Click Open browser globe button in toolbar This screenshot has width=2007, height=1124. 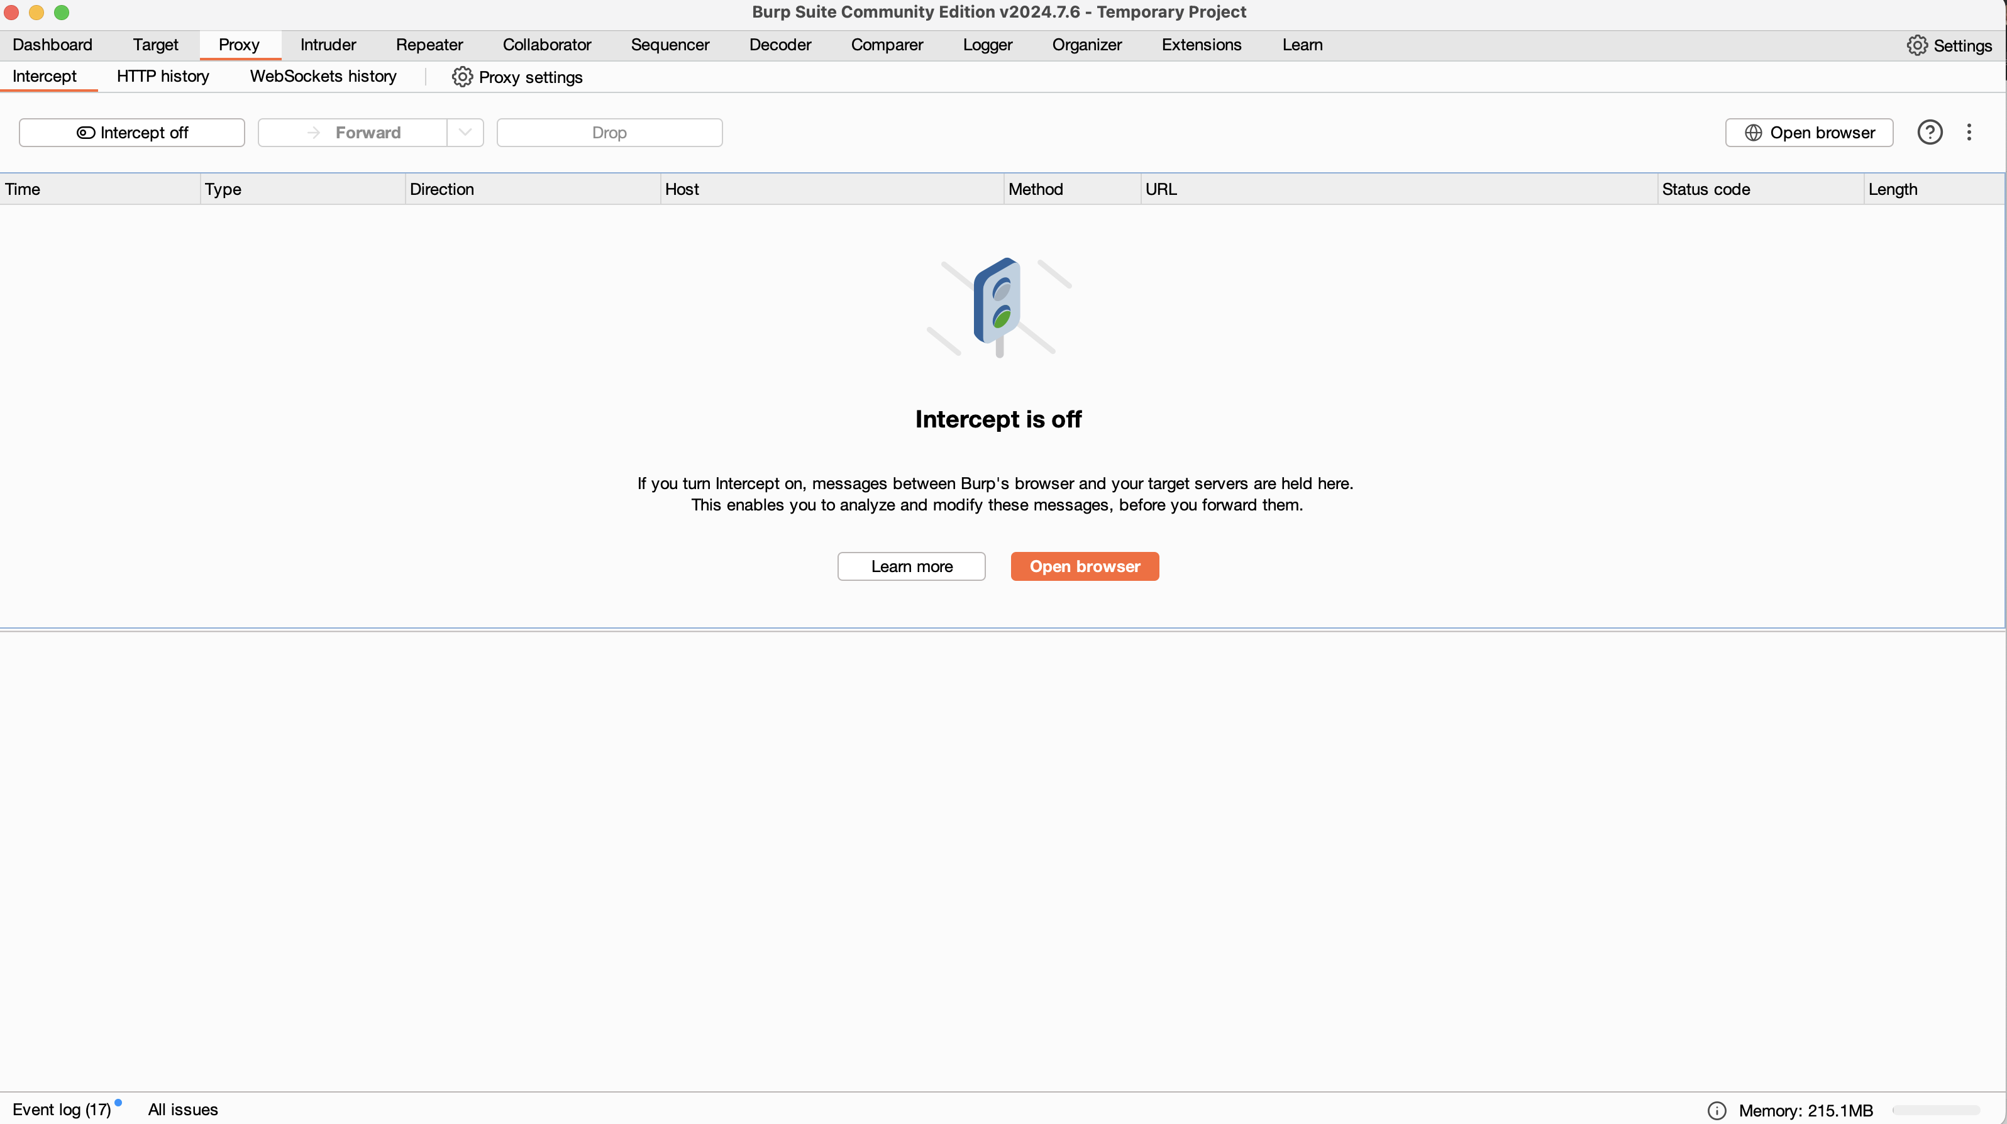1808,133
